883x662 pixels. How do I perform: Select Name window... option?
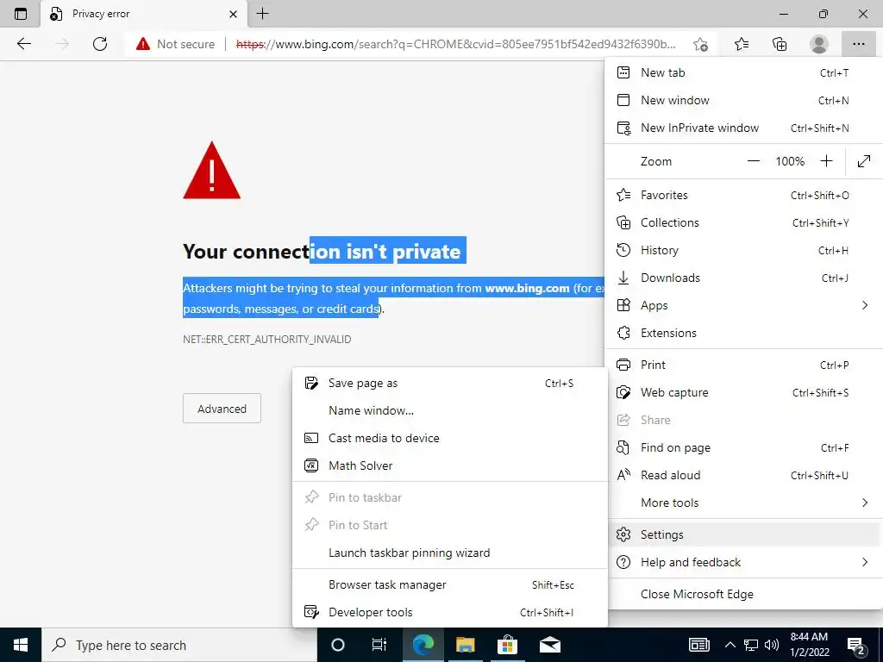point(450,411)
